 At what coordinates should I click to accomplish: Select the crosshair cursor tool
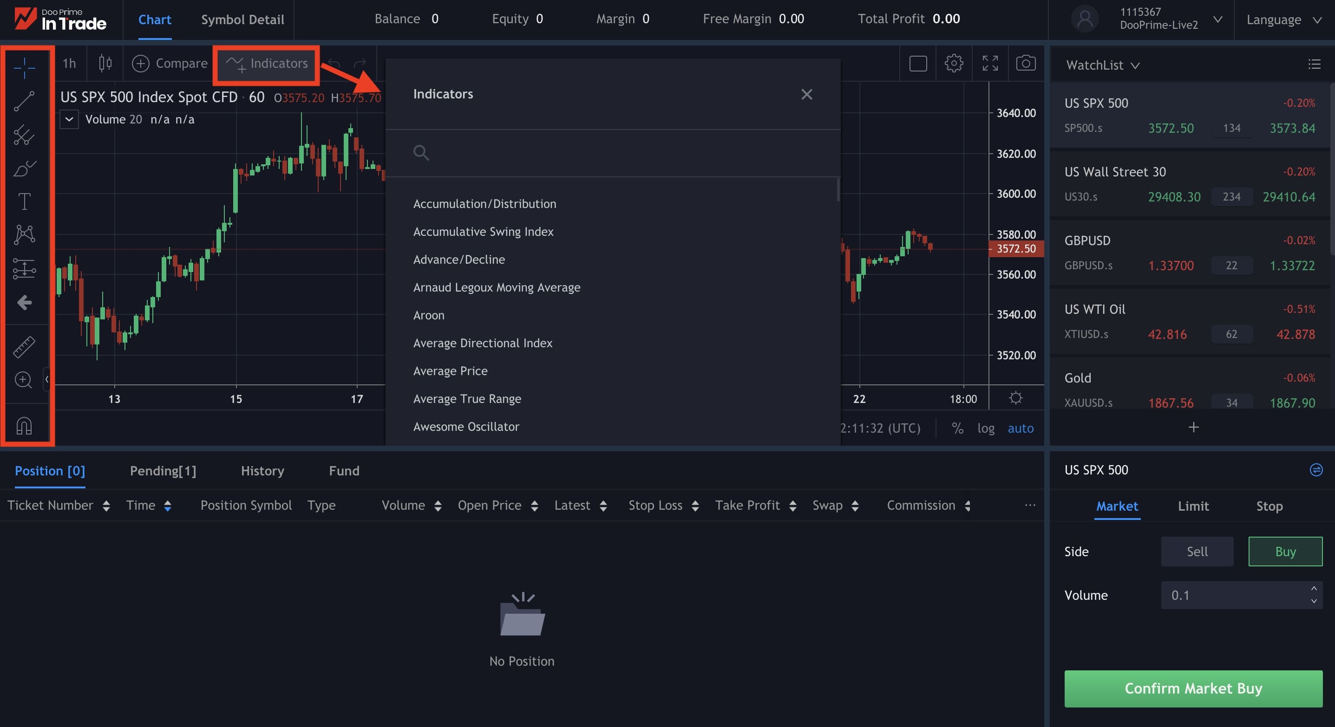[x=24, y=68]
